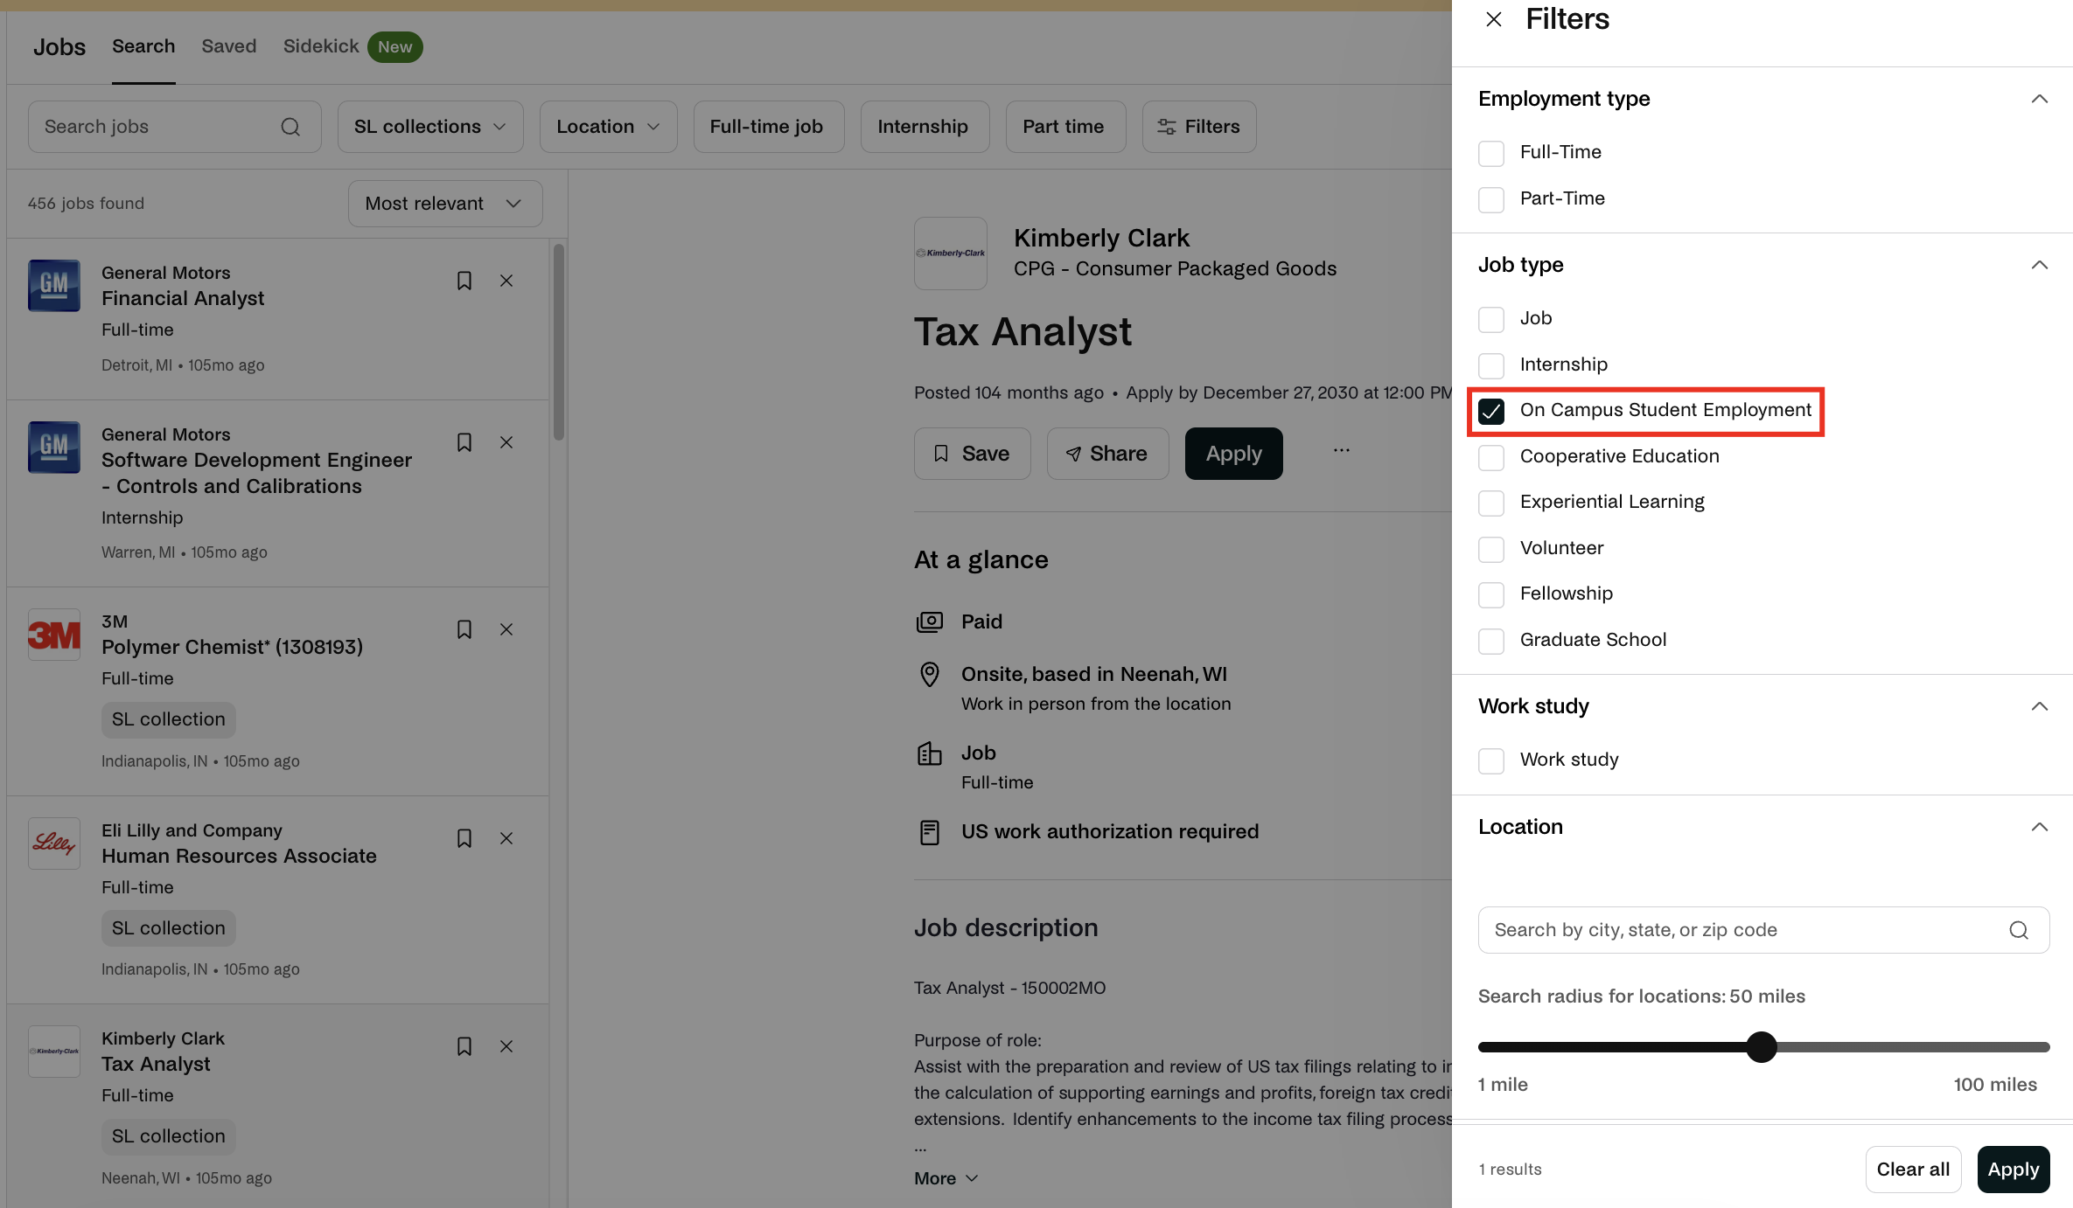Check the Job checkbox under Job type
Image resolution: width=2073 pixels, height=1208 pixels.
point(1491,319)
